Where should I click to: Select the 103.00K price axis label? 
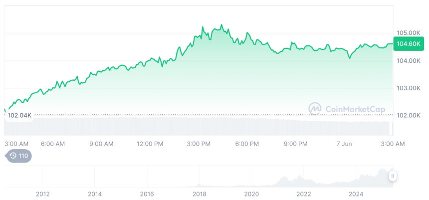pyautogui.click(x=408, y=88)
